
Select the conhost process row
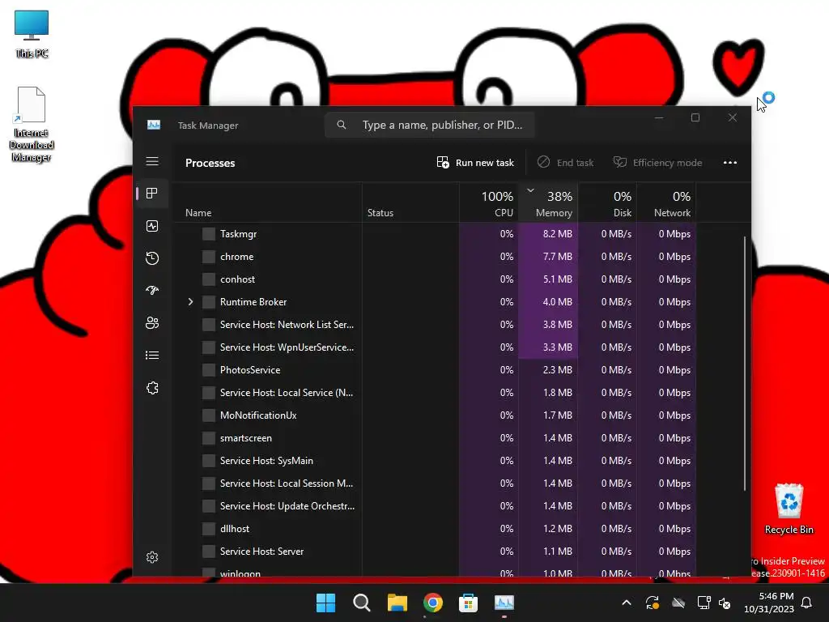coord(435,279)
